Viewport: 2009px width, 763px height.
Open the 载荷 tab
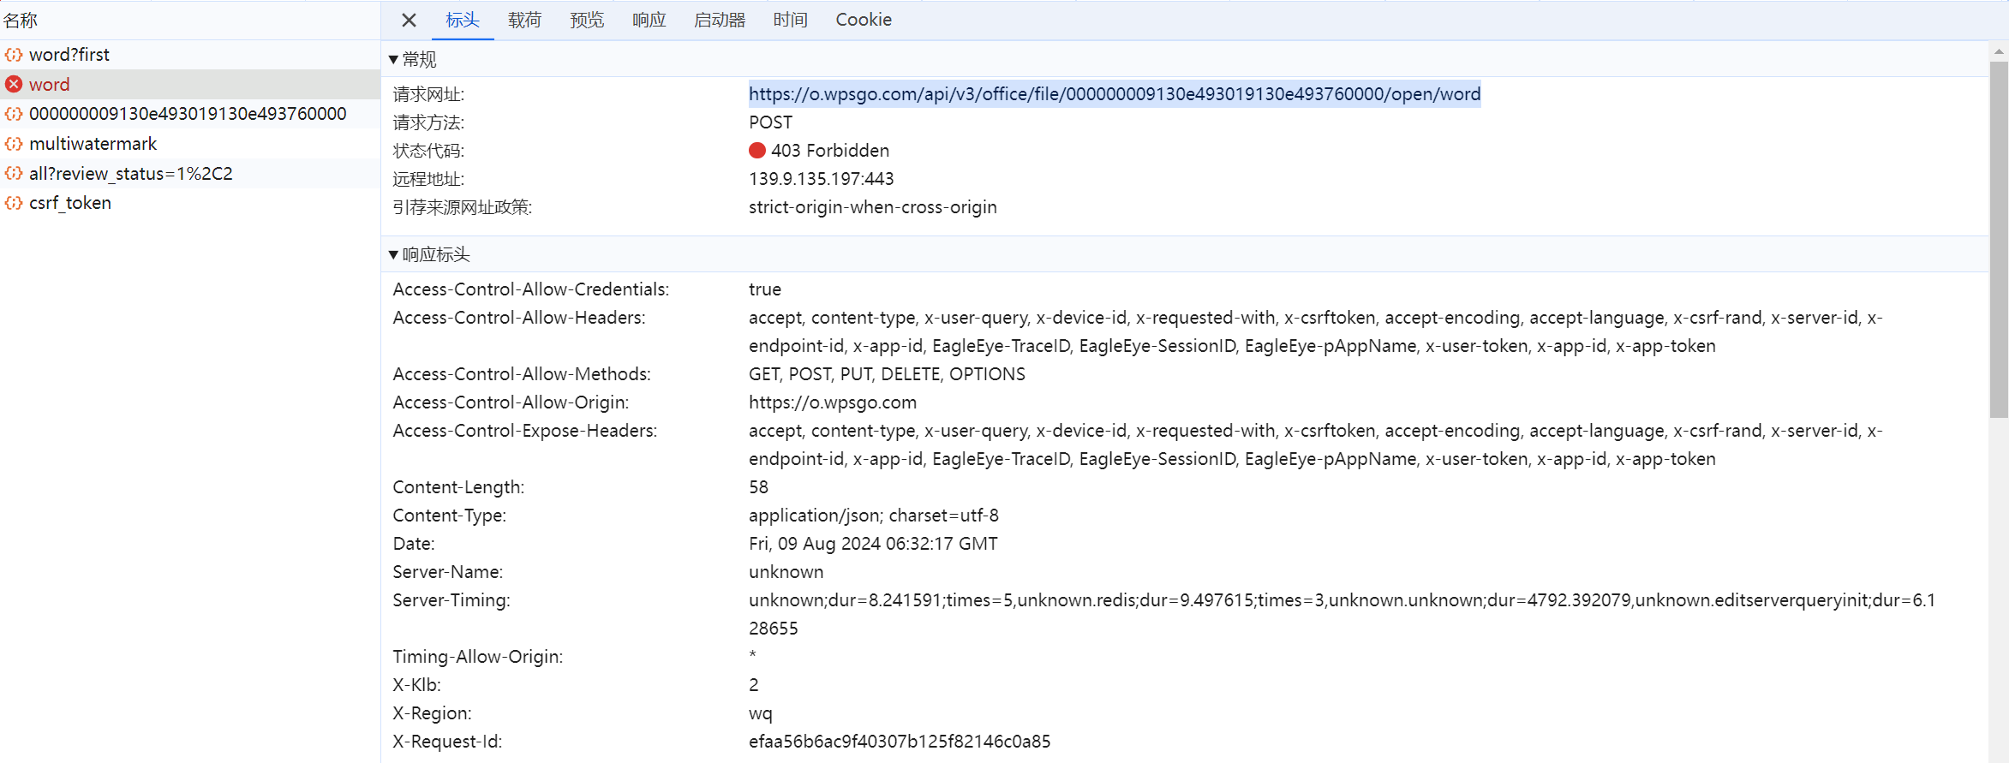tap(525, 20)
